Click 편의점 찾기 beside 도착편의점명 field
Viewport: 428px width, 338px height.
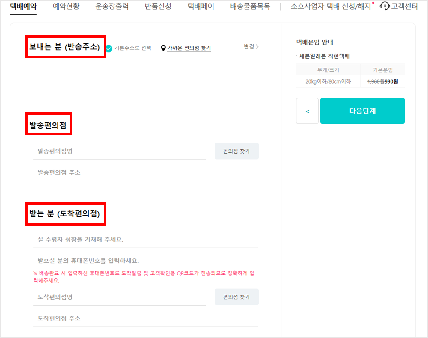click(x=236, y=297)
